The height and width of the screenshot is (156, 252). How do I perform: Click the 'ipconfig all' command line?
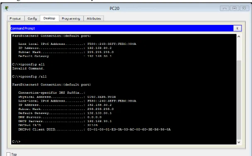point(29,64)
